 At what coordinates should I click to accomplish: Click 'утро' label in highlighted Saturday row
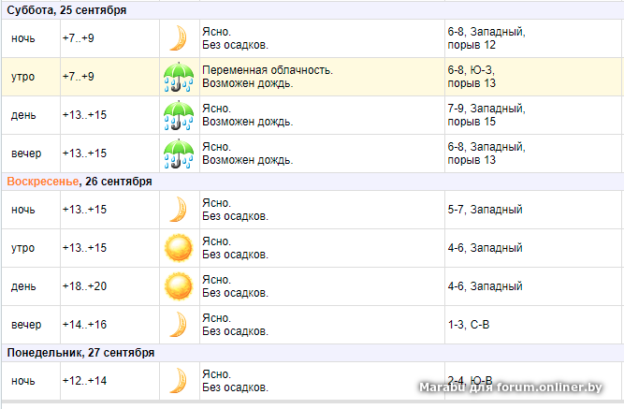click(x=22, y=77)
